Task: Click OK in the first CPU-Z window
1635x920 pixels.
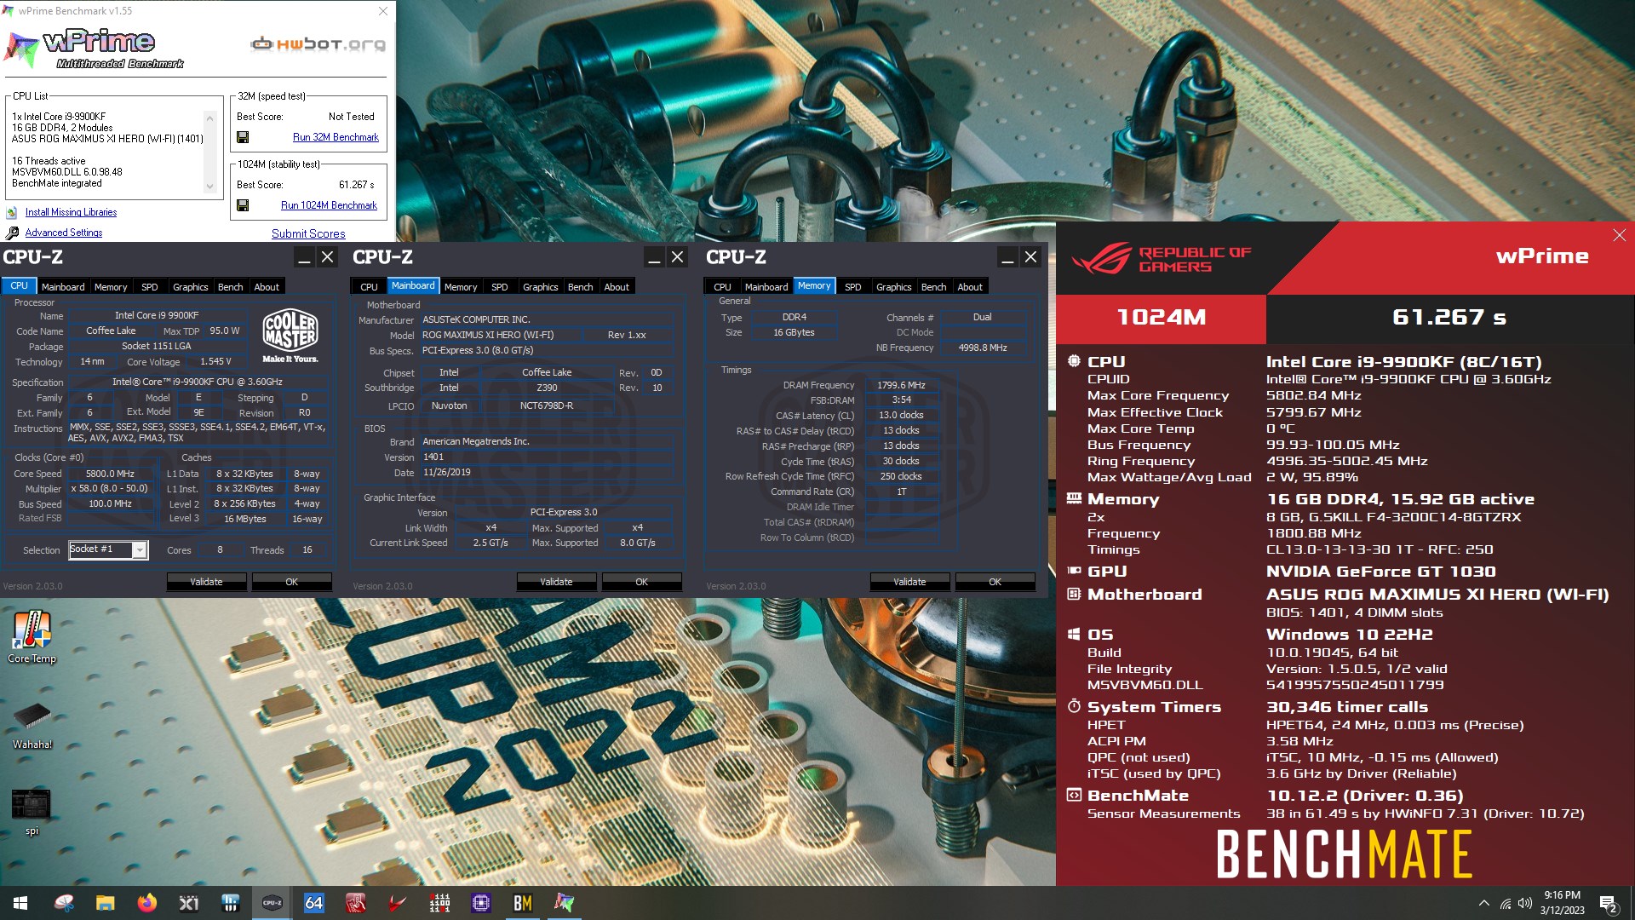Action: point(291,582)
